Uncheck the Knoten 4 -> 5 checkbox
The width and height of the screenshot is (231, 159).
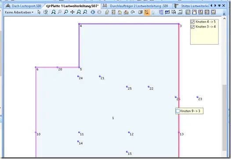(x=192, y=22)
